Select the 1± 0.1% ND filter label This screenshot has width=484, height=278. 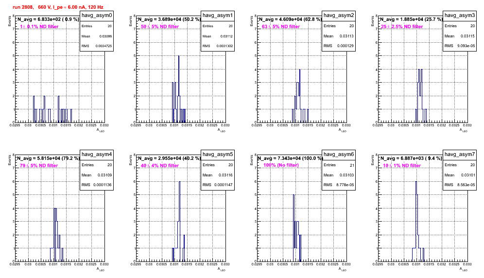pyautogui.click(x=39, y=27)
